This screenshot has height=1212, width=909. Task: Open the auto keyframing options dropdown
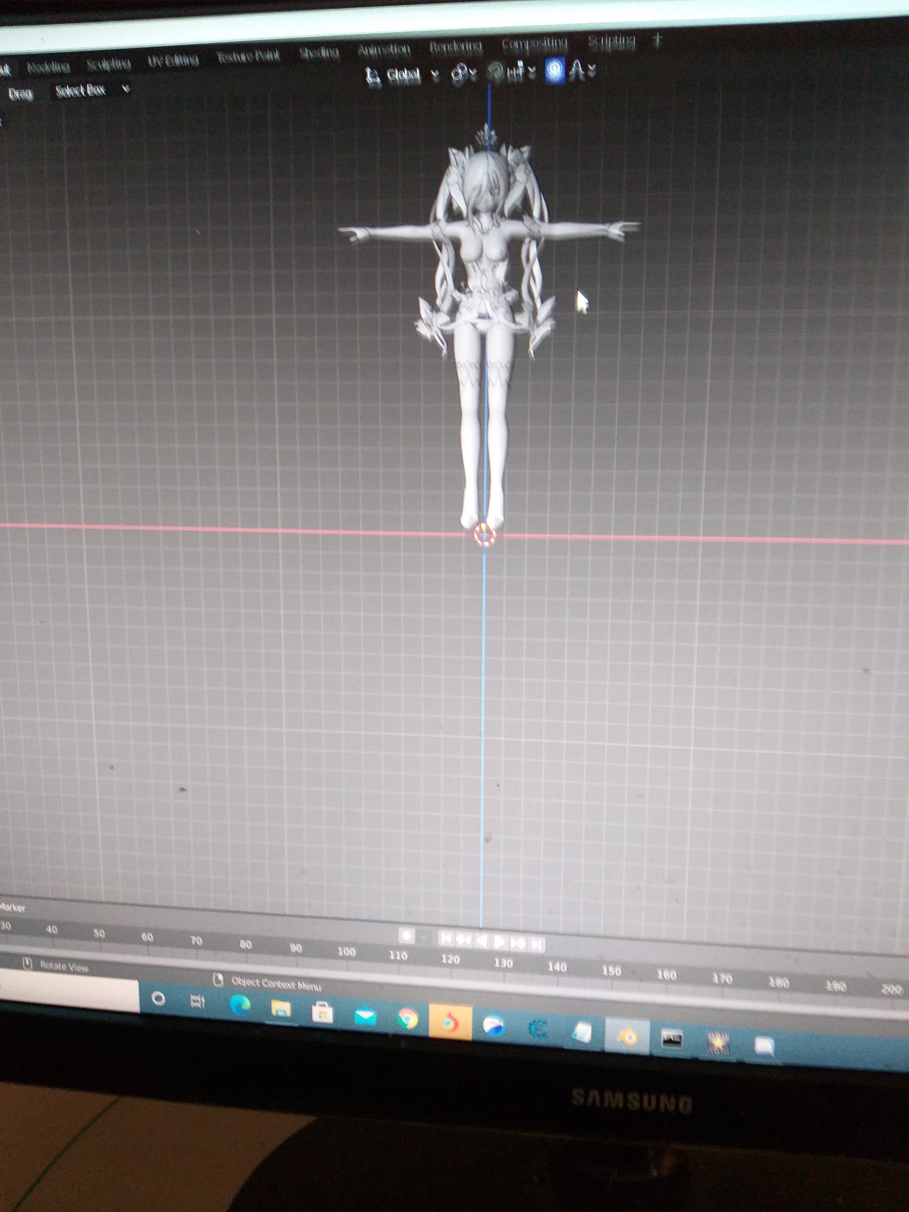tap(423, 937)
